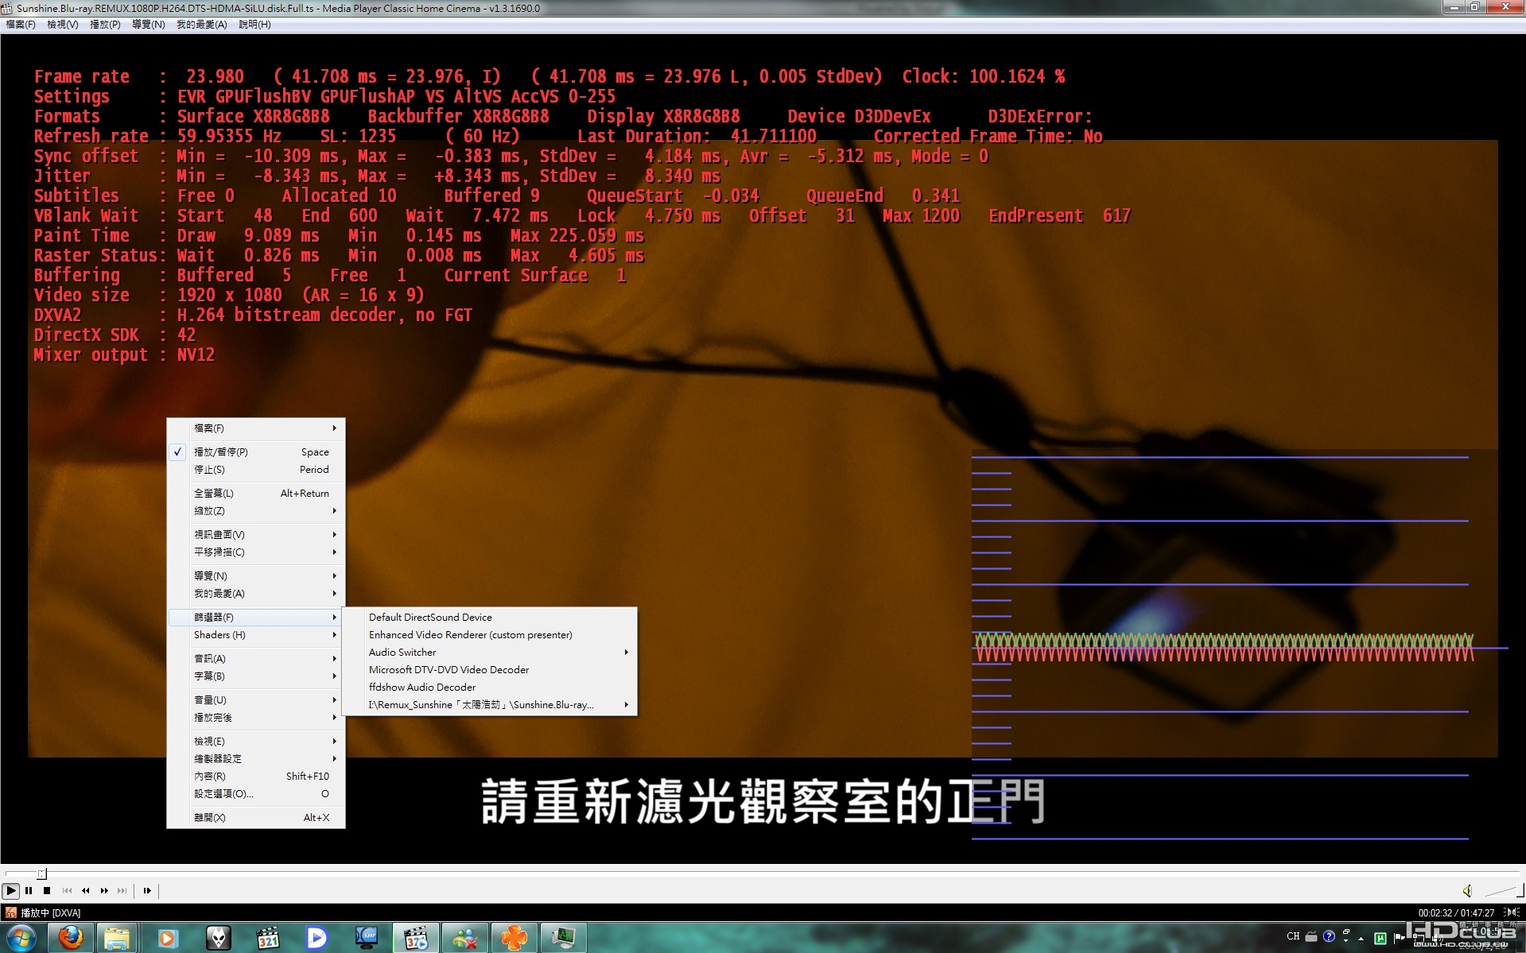Click the rewind (decrease speed) button

click(85, 891)
